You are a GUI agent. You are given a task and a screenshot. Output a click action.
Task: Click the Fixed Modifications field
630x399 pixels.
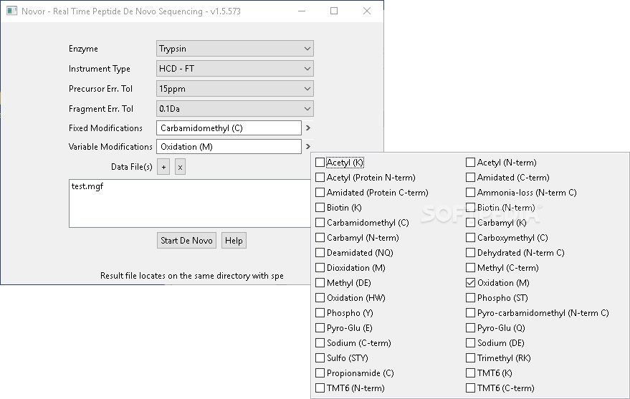pyautogui.click(x=229, y=128)
